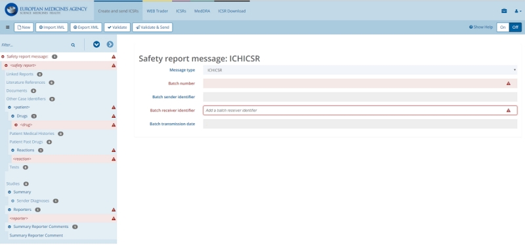Click the collapse-all down chevron circle icon
The height and width of the screenshot is (245, 525).
pyautogui.click(x=96, y=45)
